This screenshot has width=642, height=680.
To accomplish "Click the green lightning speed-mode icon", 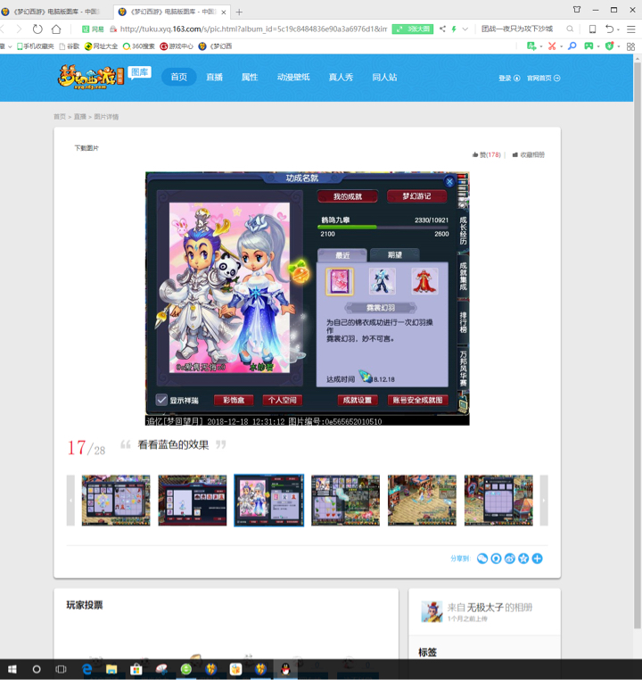I will (454, 29).
